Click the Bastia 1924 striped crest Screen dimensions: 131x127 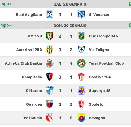[81, 77]
